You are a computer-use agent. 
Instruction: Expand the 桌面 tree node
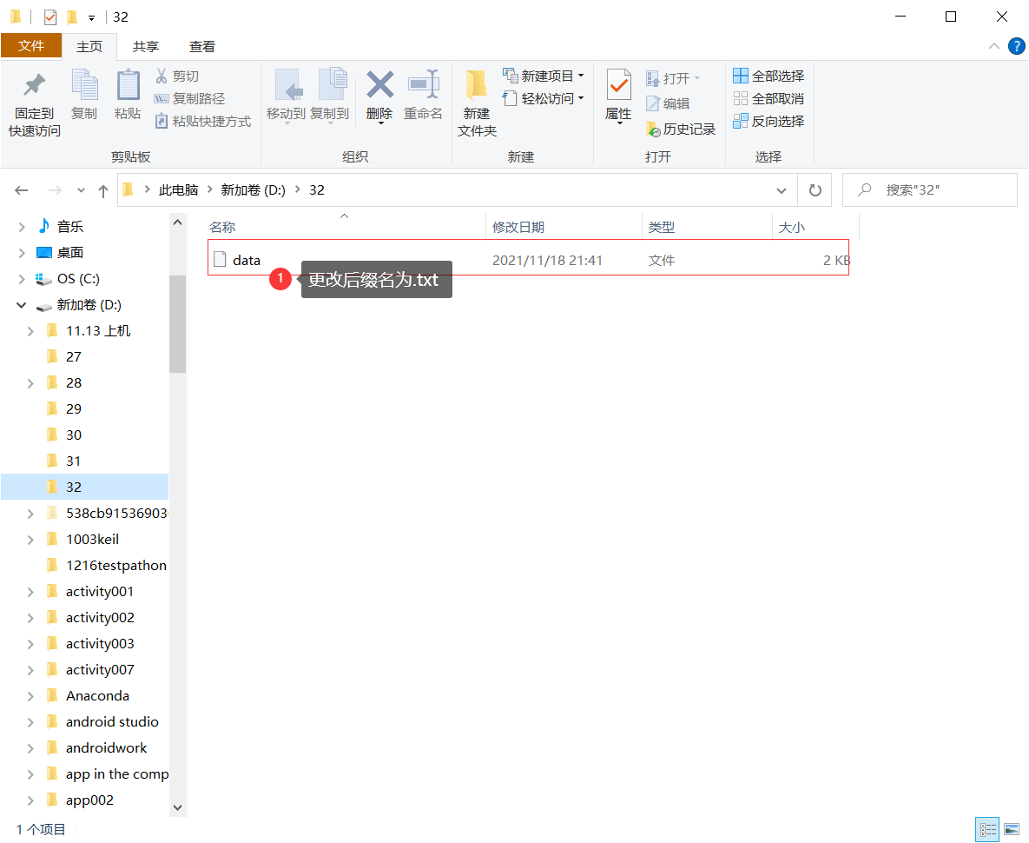coord(22,253)
